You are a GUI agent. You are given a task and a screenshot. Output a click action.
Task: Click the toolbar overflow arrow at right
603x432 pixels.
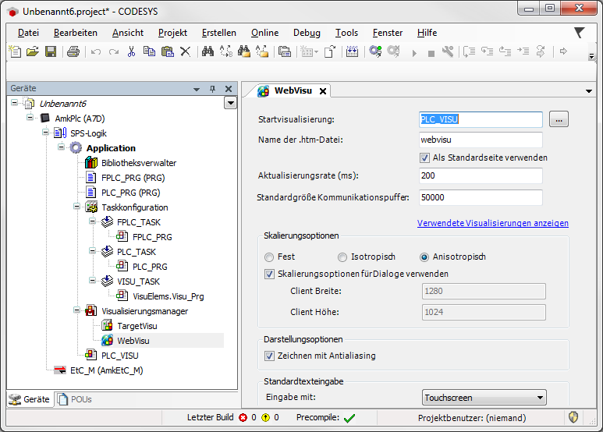pos(591,56)
